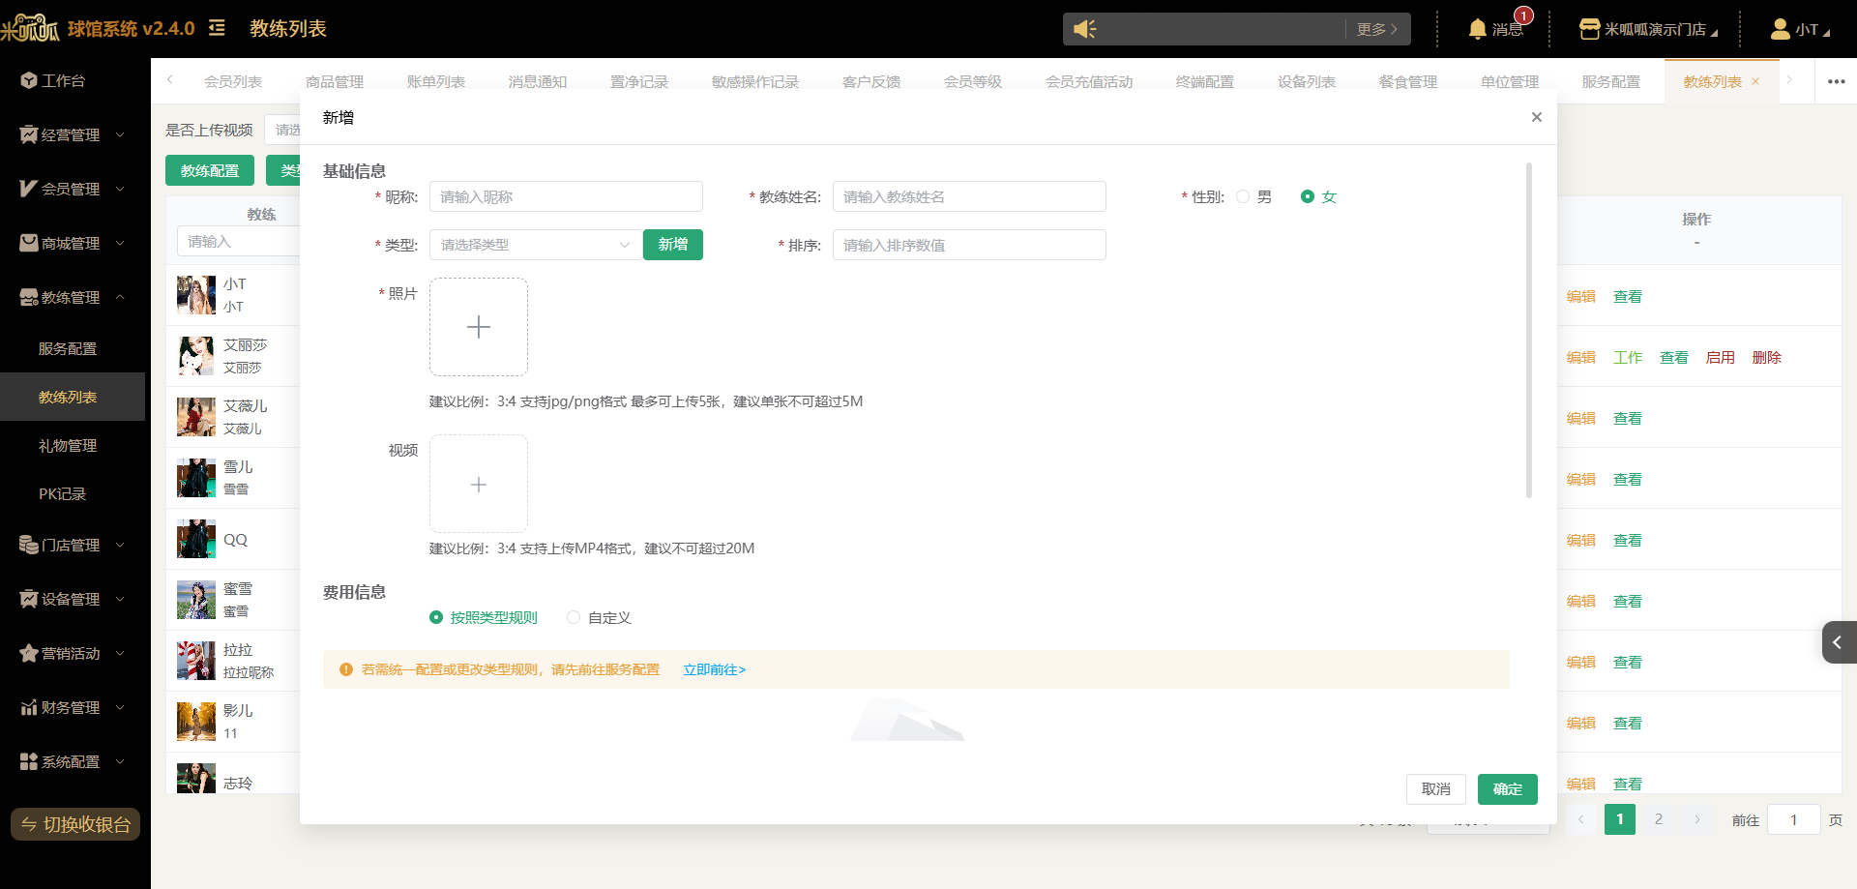Expand the side panel arrow on right edge
This screenshot has height=889, width=1857.
coord(1839,642)
